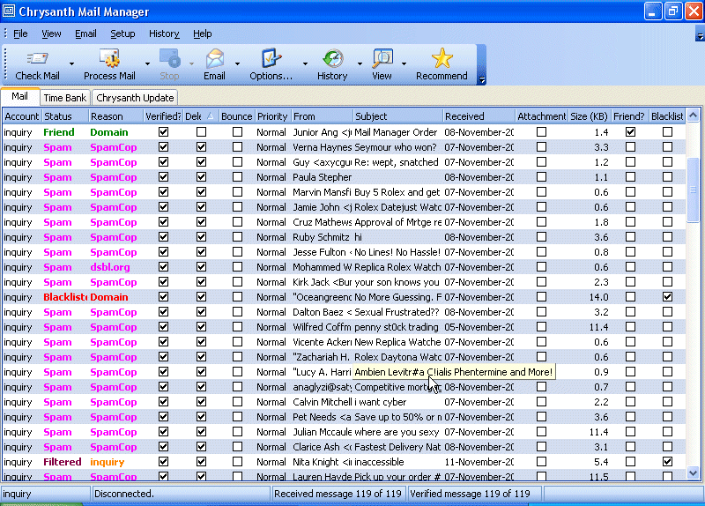Open the History menu
Viewport: 705px width, 506px height.
(164, 33)
